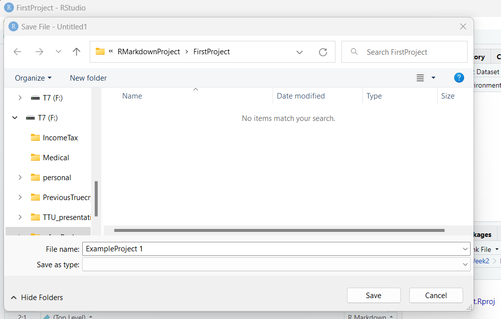Click the horizontal scrollbar in file list
The image size is (501, 319).
pyautogui.click(x=279, y=230)
